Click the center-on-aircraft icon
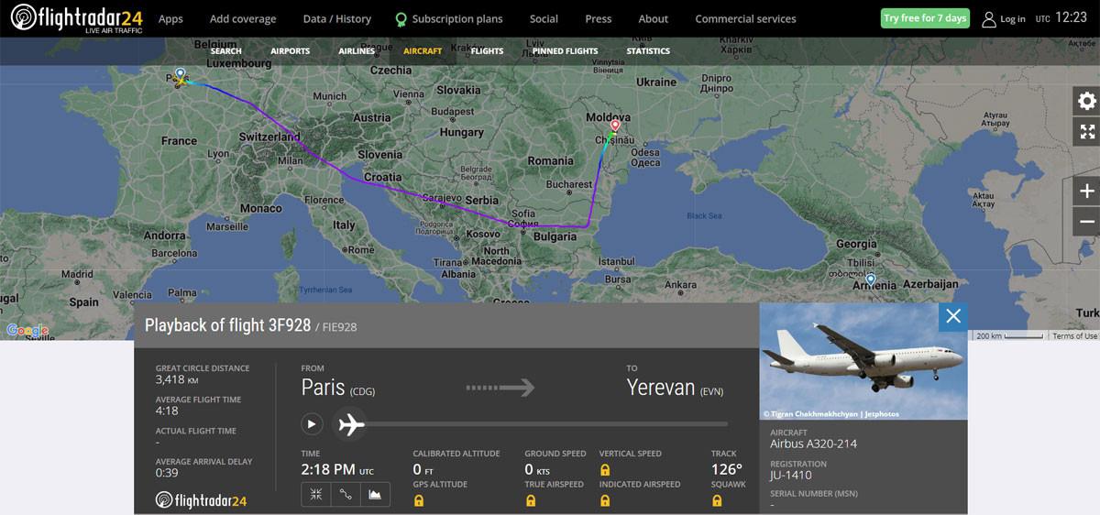The width and height of the screenshot is (1100, 515). pos(316,494)
